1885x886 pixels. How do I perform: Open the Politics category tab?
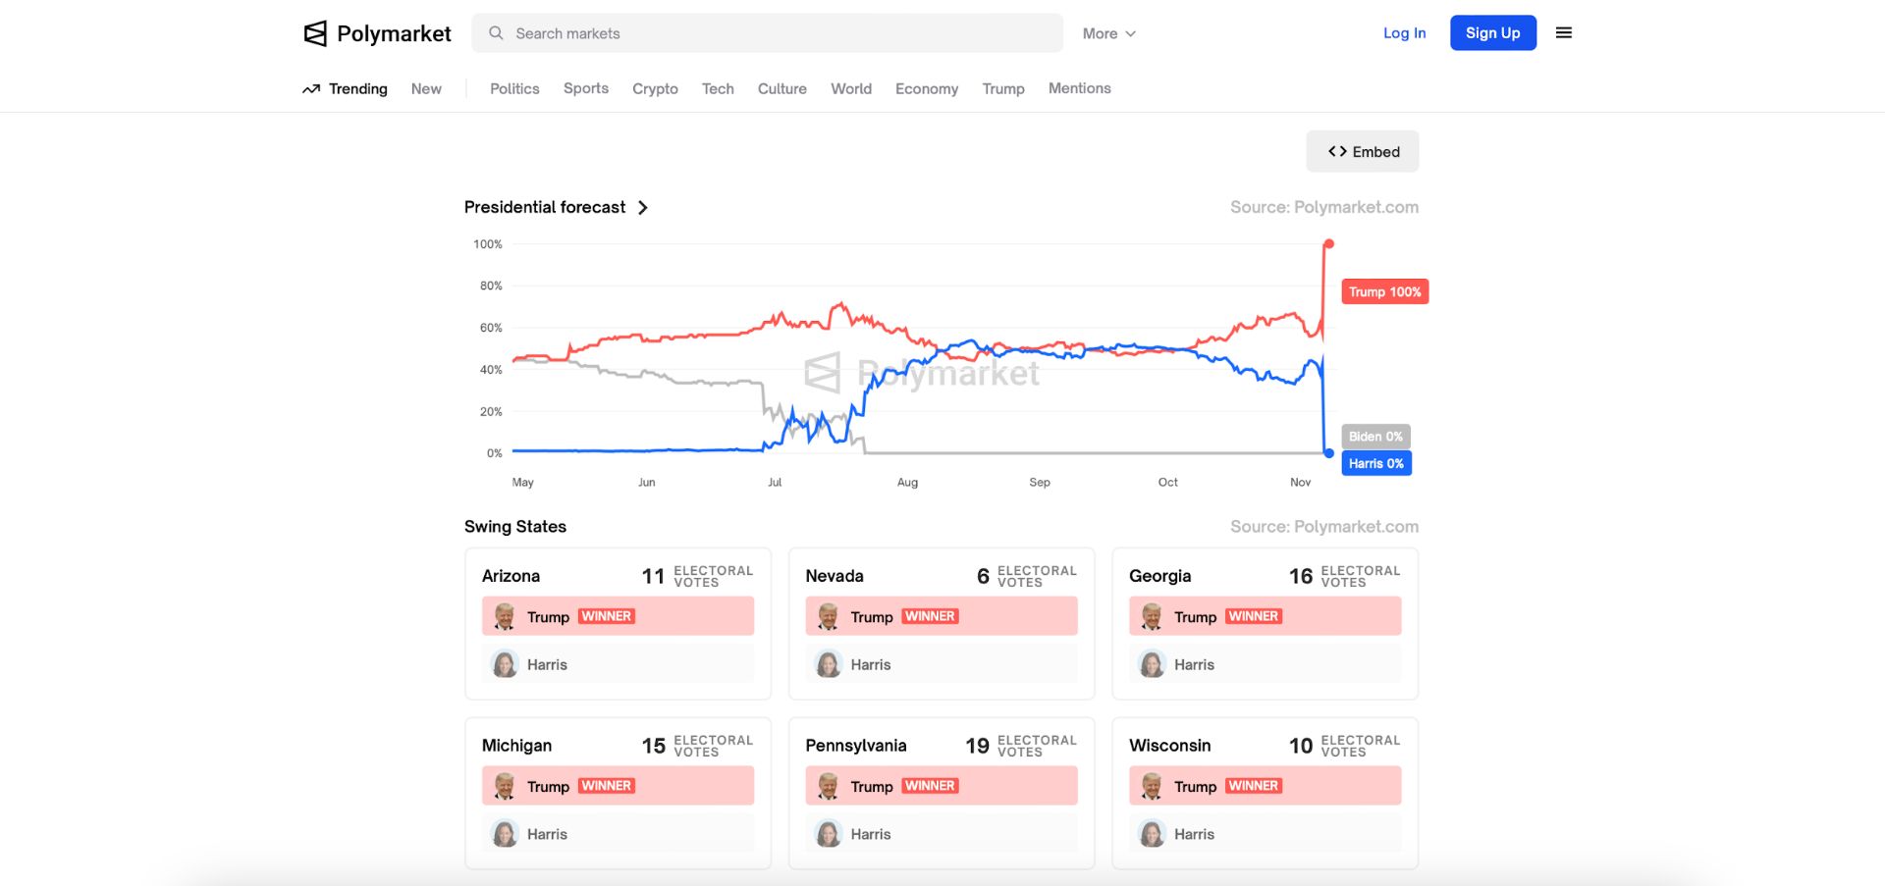pyautogui.click(x=514, y=88)
